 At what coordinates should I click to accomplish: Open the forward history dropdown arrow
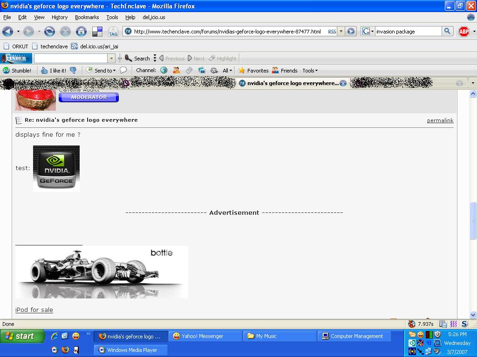click(x=39, y=31)
